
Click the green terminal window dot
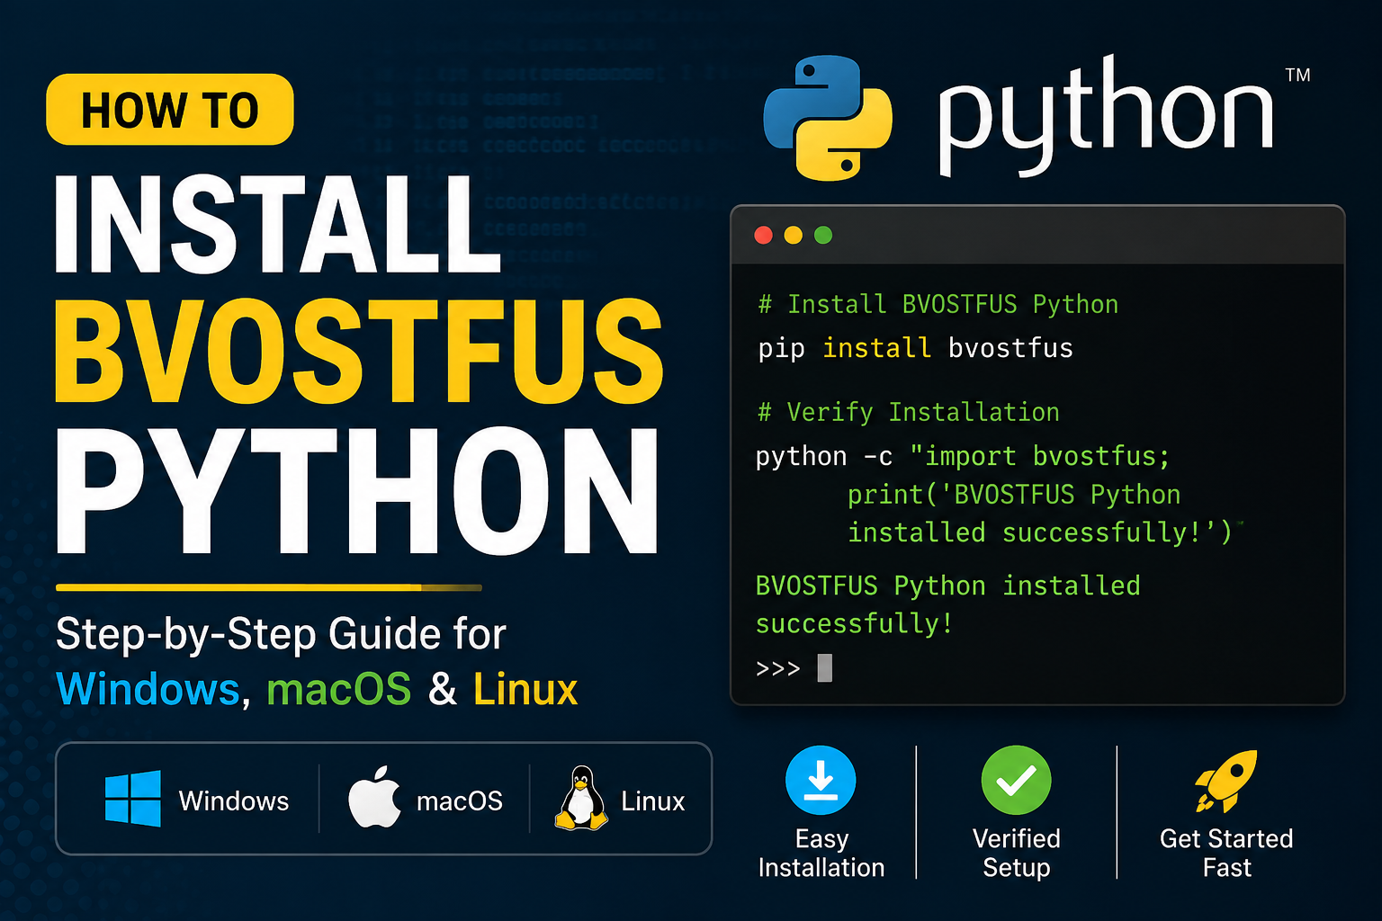coord(822,235)
